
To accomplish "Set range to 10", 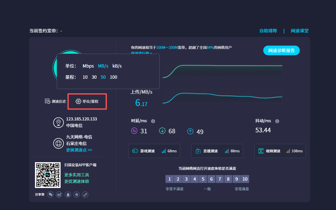I will tap(85, 77).
